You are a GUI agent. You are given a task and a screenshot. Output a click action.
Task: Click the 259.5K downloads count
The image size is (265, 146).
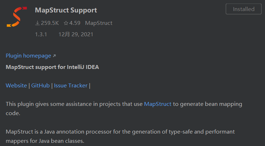click(50, 23)
